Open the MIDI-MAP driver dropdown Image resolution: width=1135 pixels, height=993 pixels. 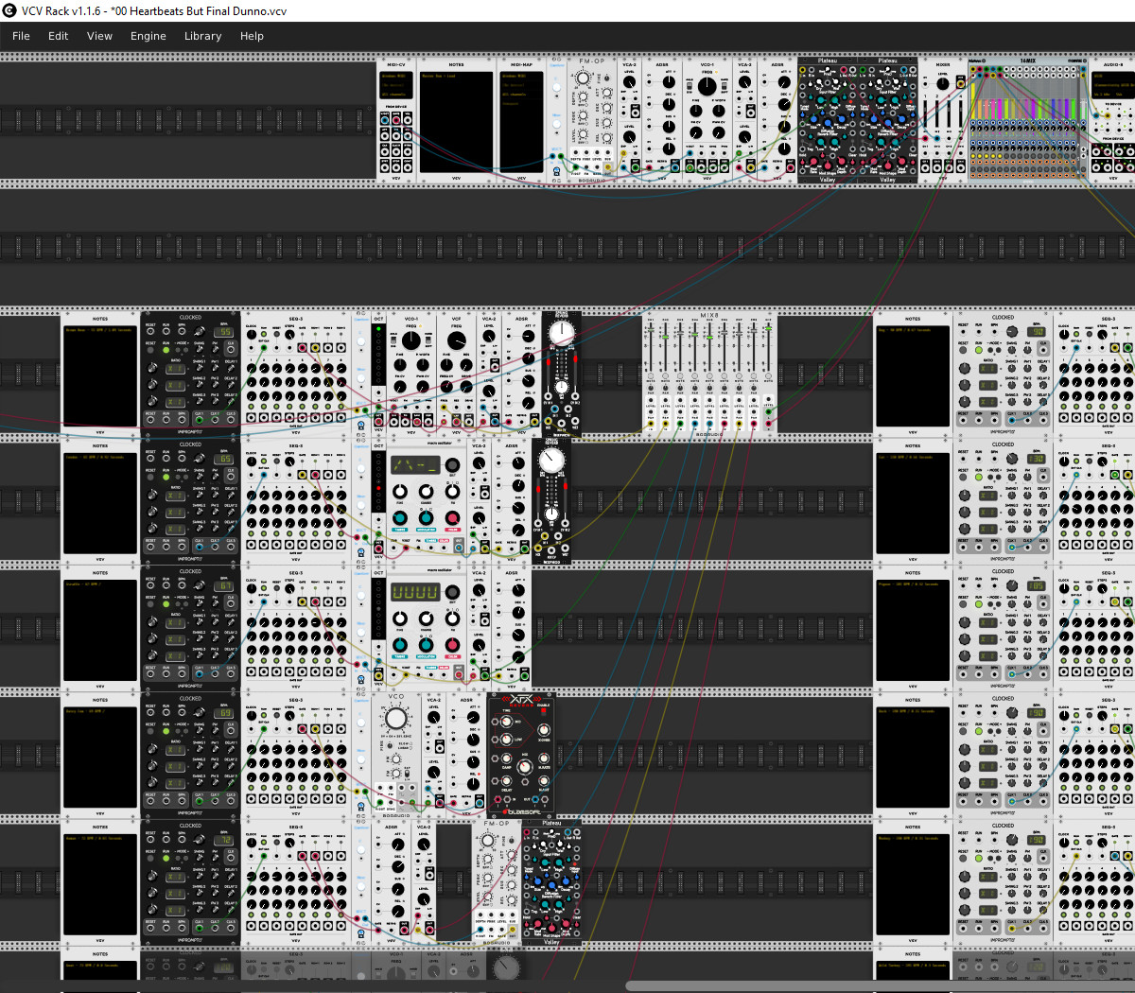(521, 76)
